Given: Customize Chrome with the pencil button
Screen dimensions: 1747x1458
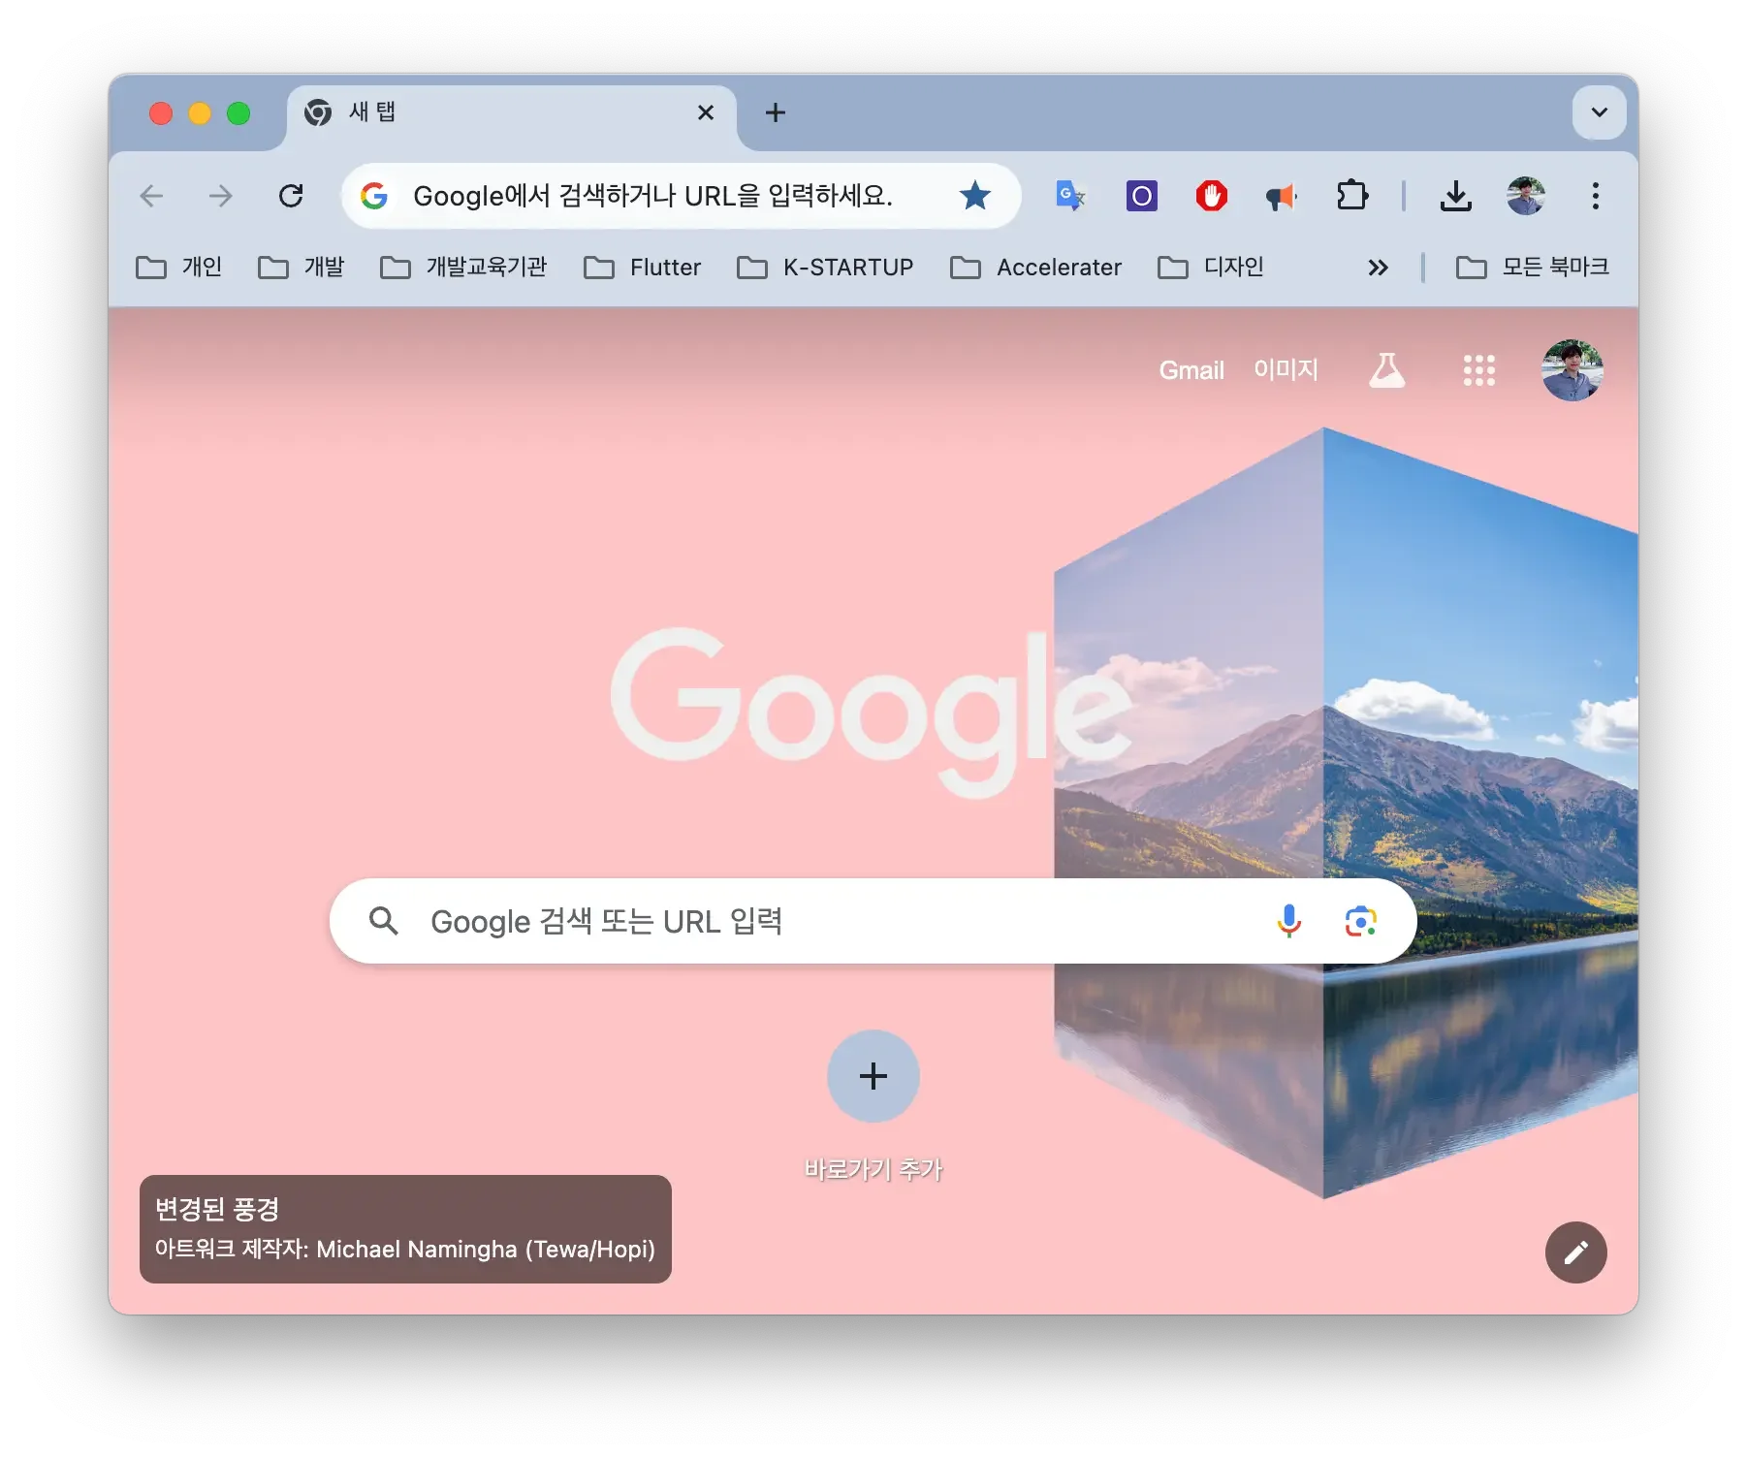Looking at the screenshot, I should [1575, 1252].
